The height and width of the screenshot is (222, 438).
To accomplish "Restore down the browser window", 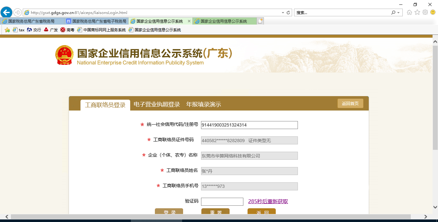I will pos(415,4).
